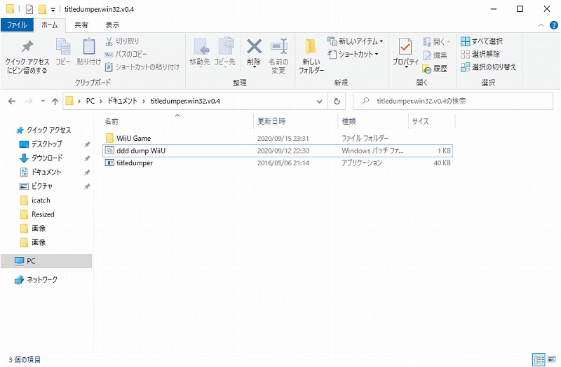Image resolution: width=561 pixels, height=367 pixels.
Task: Select the WiiU Game folder
Action: [x=278, y=138]
